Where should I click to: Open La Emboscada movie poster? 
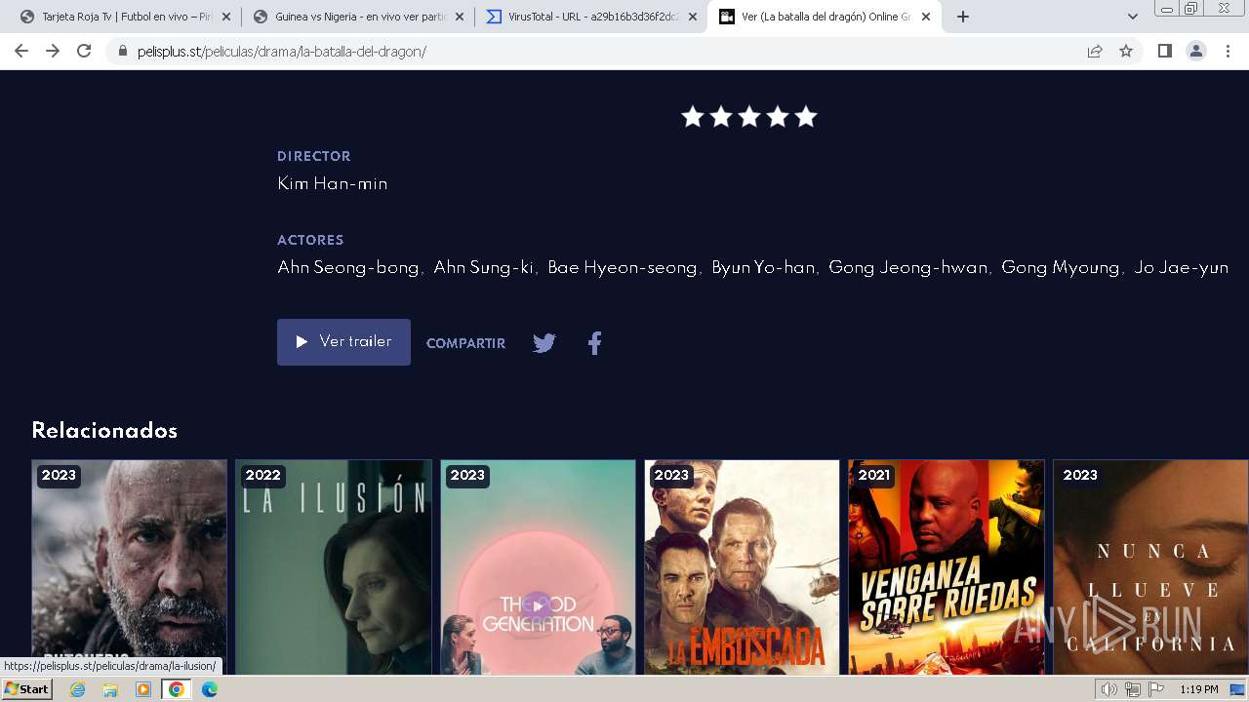click(742, 567)
